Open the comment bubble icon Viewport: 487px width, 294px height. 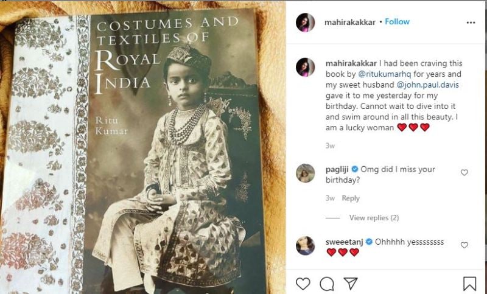327,284
